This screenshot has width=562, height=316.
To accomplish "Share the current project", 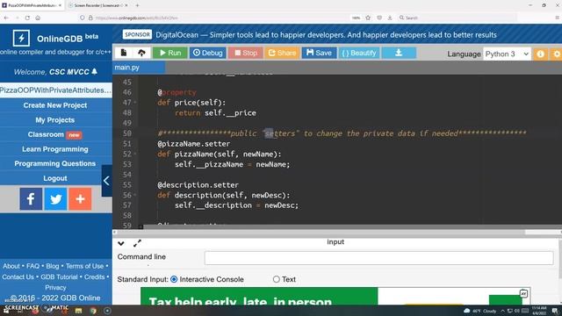I will pos(282,53).
